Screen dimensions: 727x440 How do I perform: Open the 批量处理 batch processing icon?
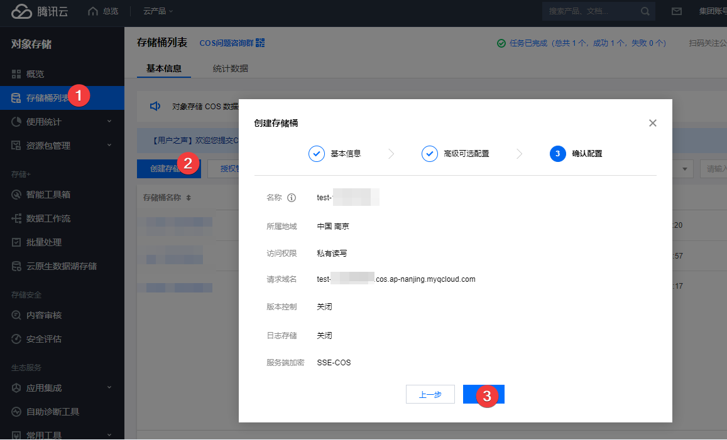(x=17, y=242)
